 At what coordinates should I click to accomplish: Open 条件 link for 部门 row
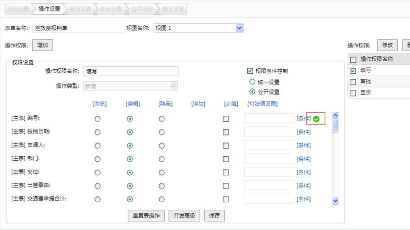pyautogui.click(x=303, y=159)
